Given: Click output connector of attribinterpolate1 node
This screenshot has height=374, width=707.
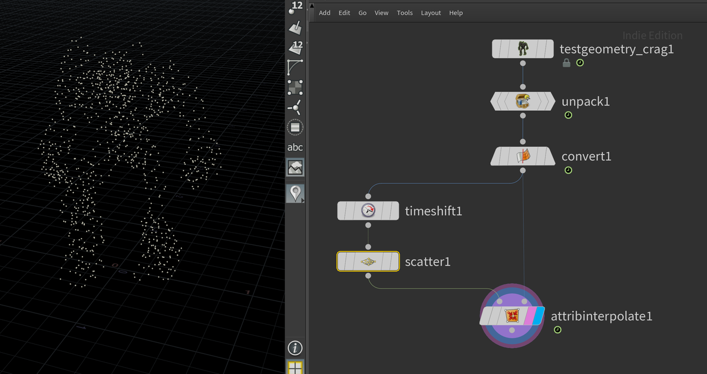Looking at the screenshot, I should (x=513, y=330).
